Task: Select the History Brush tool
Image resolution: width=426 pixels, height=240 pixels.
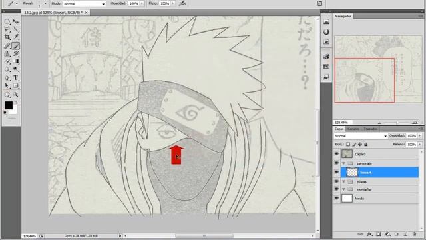Action: pyautogui.click(x=15, y=53)
